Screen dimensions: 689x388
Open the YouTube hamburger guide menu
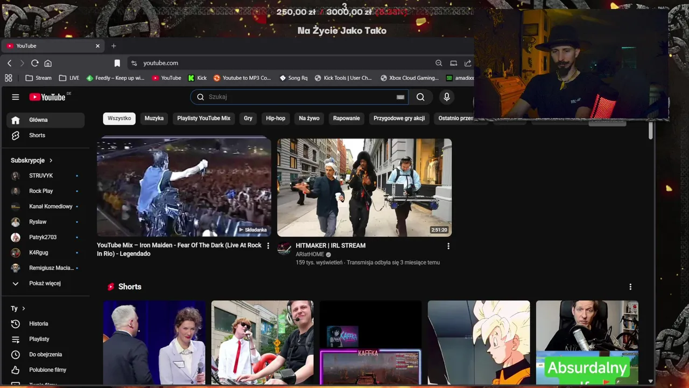click(x=16, y=97)
